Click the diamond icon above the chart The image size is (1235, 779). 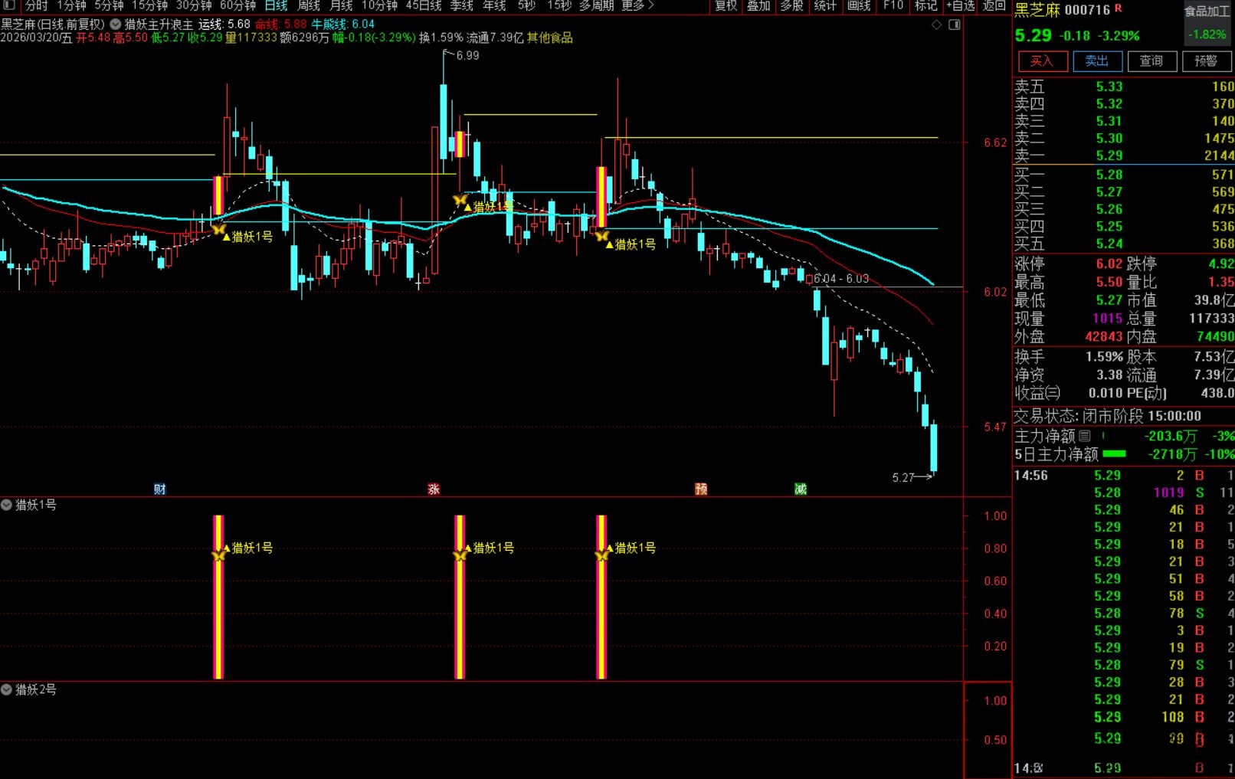(x=936, y=25)
